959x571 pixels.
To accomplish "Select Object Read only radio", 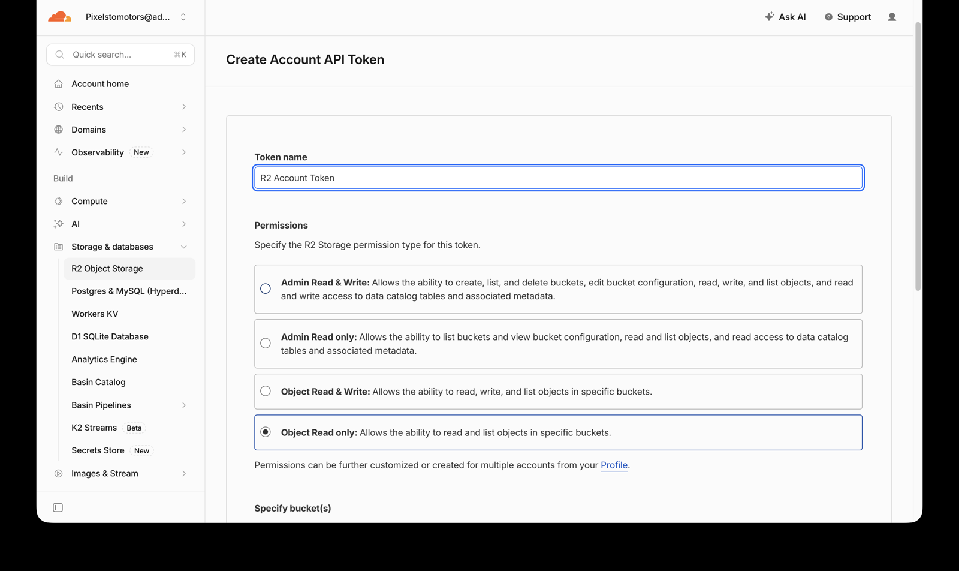I will 266,432.
